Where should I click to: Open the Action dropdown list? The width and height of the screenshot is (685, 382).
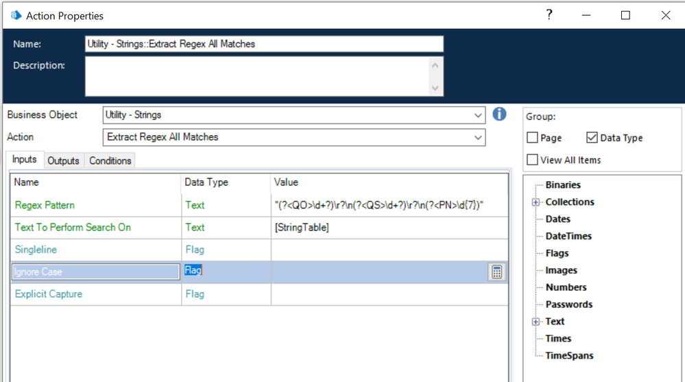[x=478, y=137]
